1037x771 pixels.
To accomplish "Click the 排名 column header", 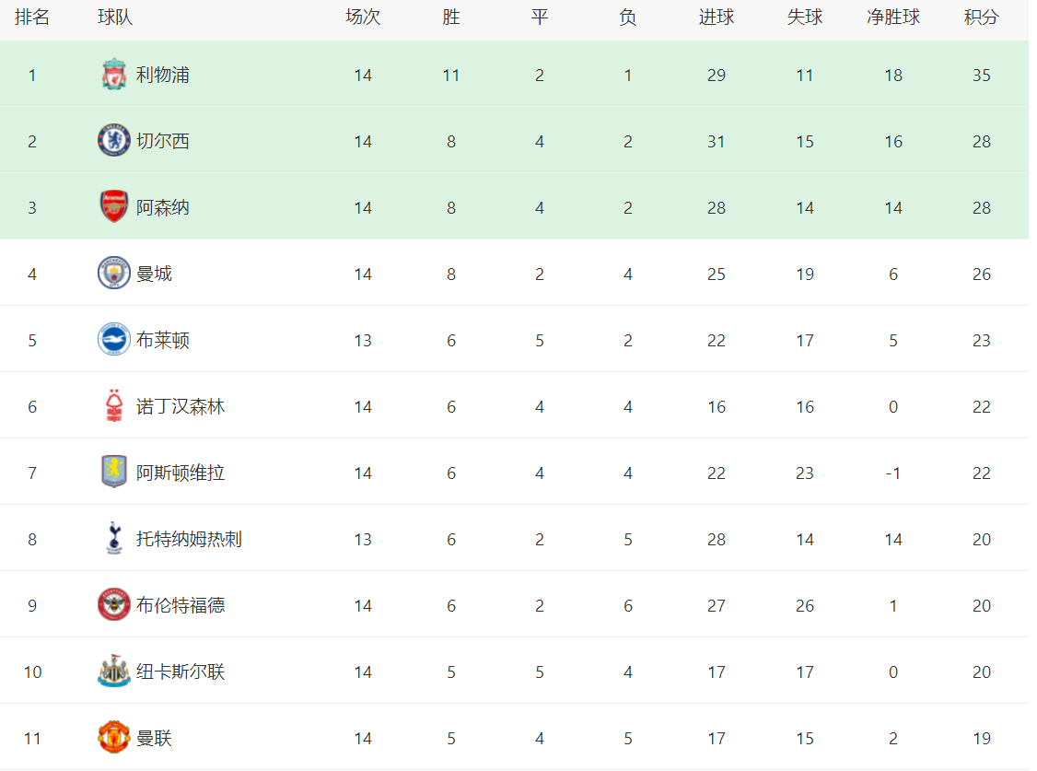I will point(32,18).
